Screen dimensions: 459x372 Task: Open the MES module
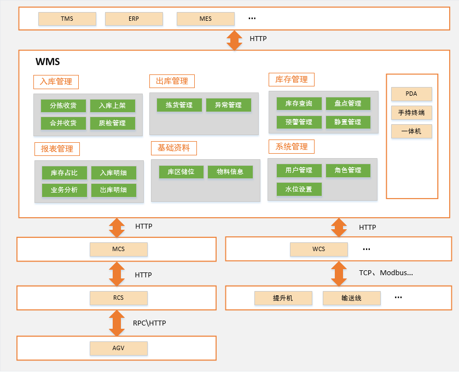205,19
